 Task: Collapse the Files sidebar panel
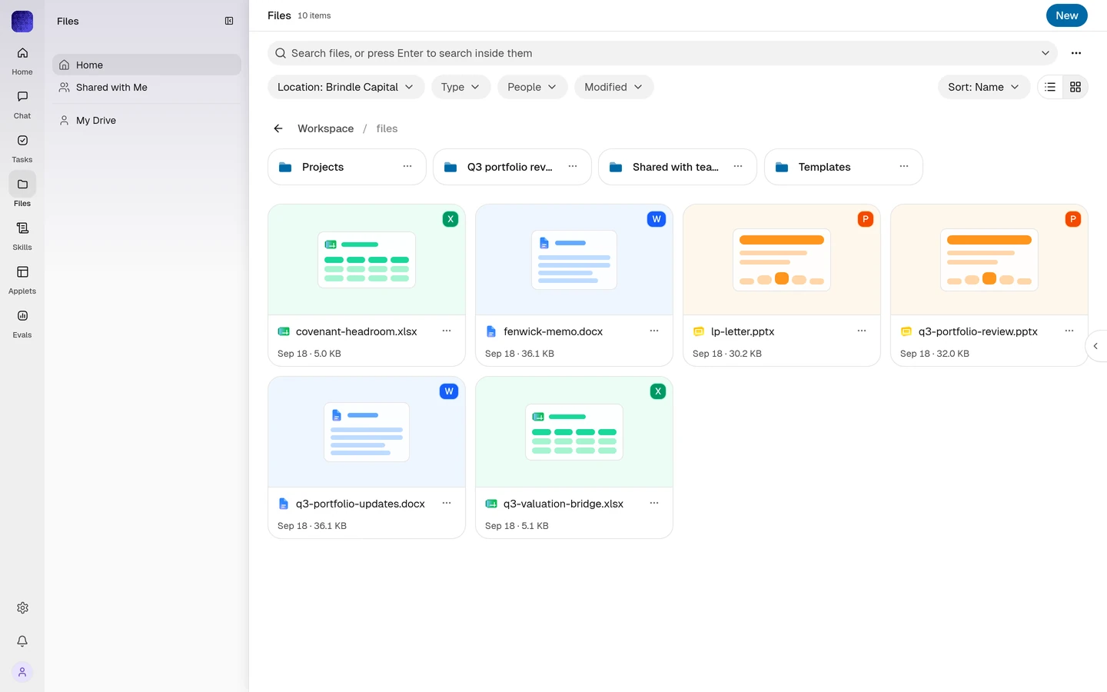[229, 21]
